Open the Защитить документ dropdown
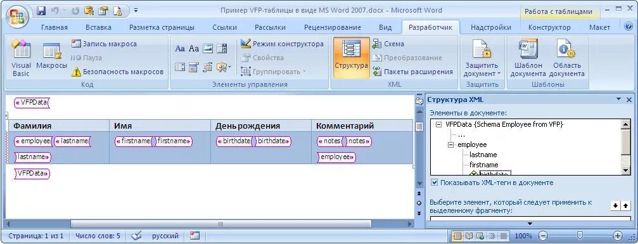Image resolution: width=638 pixels, height=244 pixels. click(x=482, y=58)
